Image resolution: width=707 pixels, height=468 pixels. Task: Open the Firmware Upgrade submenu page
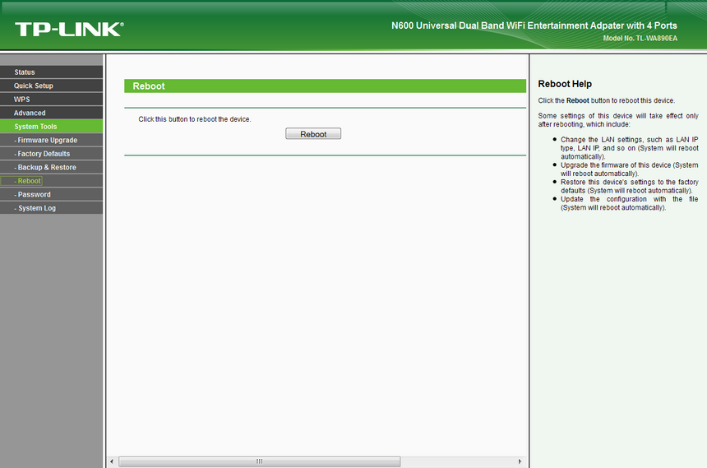(47, 141)
